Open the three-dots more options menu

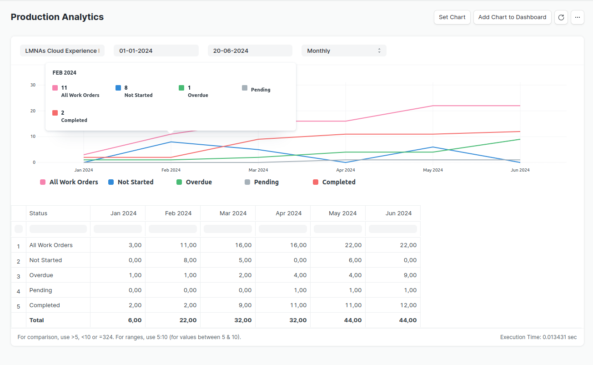click(578, 17)
